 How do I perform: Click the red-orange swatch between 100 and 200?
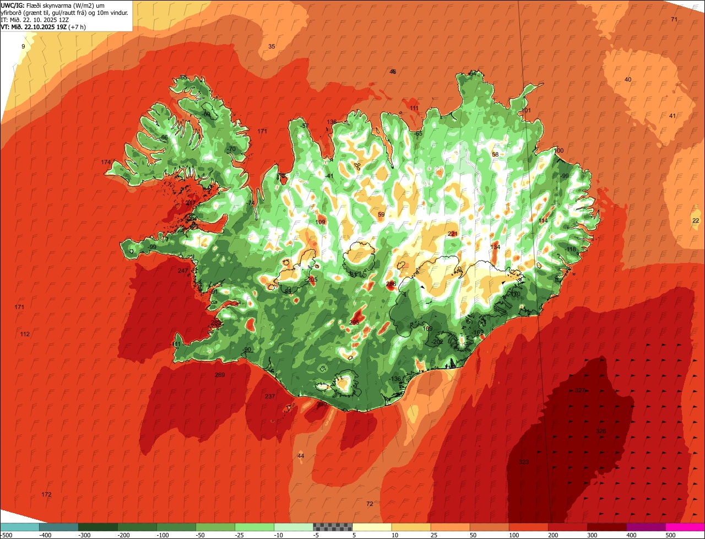coord(528,527)
